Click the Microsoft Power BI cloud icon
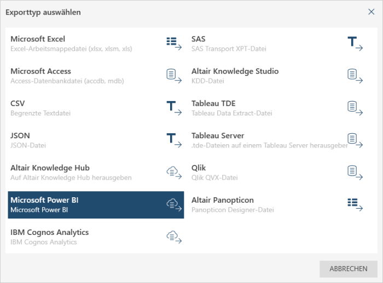Screen dimensions: 383x283 pos(173,204)
